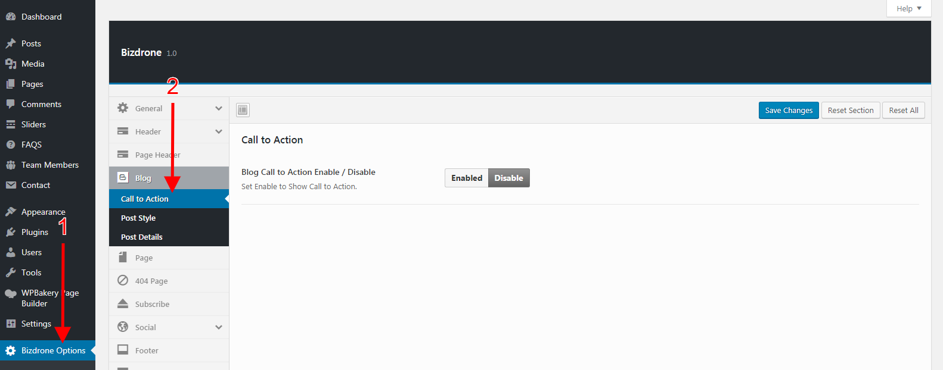Click the General section gear icon

(x=123, y=108)
